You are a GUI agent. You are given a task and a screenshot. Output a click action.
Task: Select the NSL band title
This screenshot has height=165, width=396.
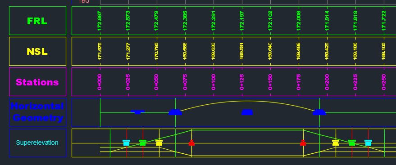pyautogui.click(x=37, y=52)
